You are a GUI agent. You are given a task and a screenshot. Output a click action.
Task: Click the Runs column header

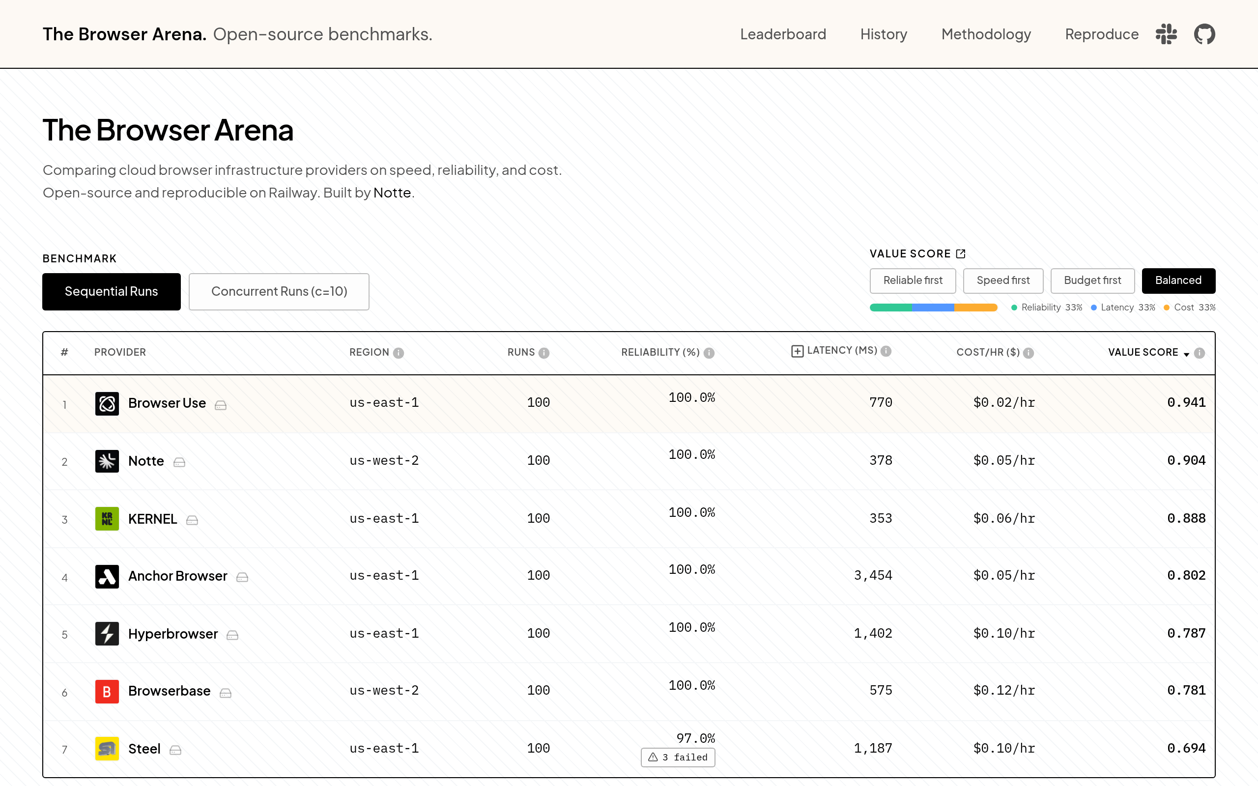(x=521, y=352)
